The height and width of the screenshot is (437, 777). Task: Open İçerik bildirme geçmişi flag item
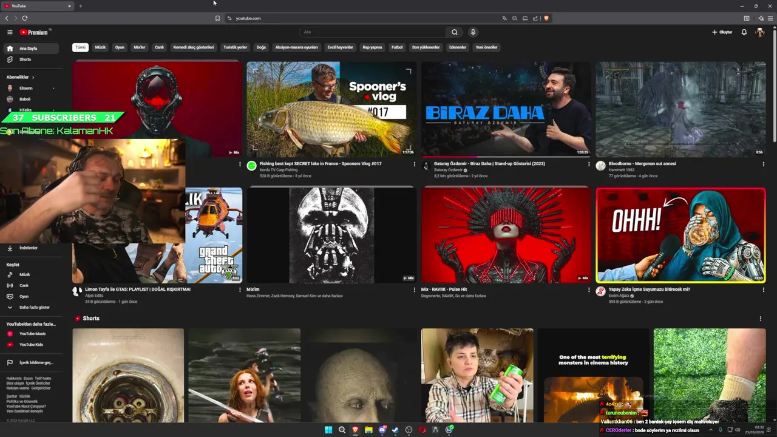(x=32, y=362)
